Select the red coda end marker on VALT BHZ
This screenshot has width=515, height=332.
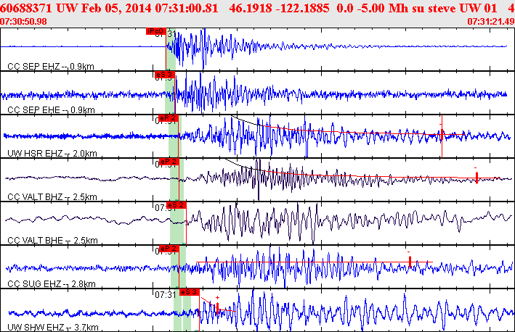(477, 178)
